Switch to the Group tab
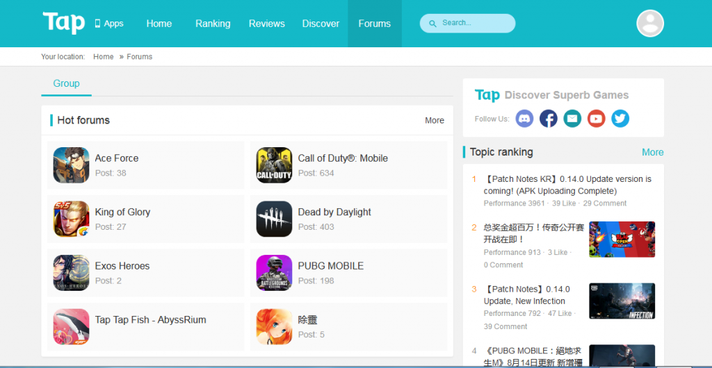The height and width of the screenshot is (368, 712). [66, 84]
